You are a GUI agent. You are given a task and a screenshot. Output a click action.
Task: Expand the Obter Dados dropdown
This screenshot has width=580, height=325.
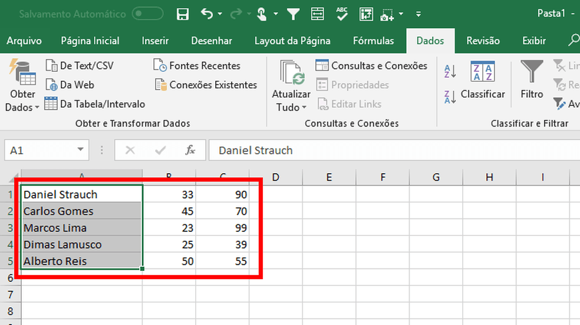click(x=22, y=107)
